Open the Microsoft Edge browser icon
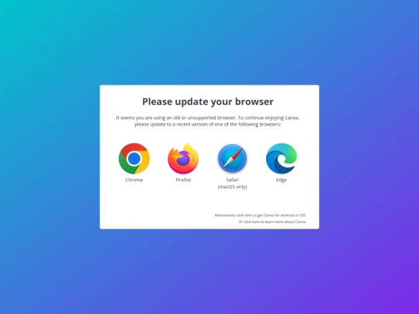This screenshot has width=419, height=314. [282, 158]
